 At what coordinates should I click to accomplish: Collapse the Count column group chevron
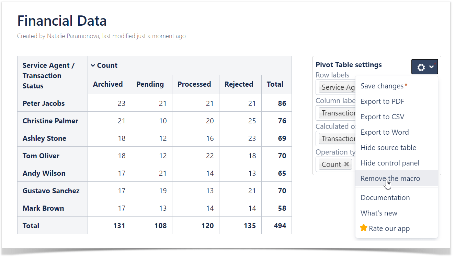point(93,65)
